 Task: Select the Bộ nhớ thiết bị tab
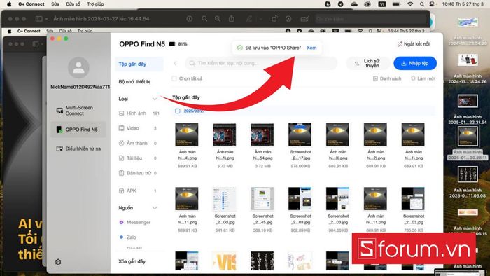click(x=134, y=81)
